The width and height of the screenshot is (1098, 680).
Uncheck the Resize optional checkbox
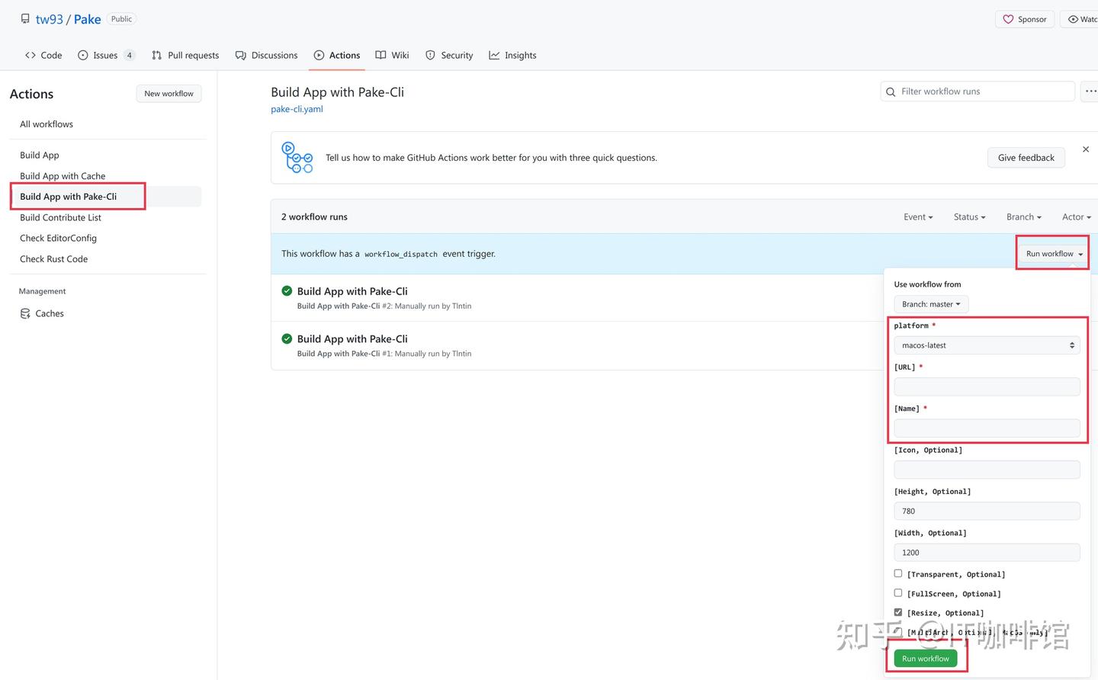[898, 612]
